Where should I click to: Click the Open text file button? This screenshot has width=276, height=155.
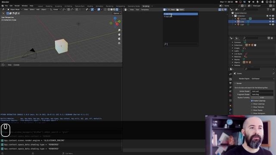coord(180,9)
